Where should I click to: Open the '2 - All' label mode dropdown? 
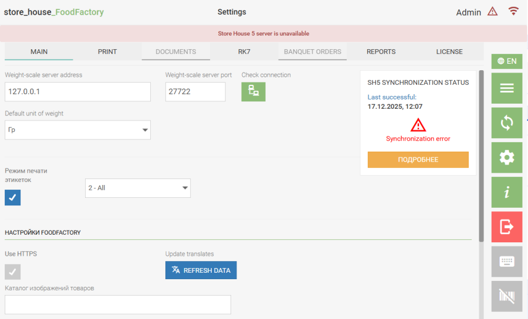(x=138, y=188)
